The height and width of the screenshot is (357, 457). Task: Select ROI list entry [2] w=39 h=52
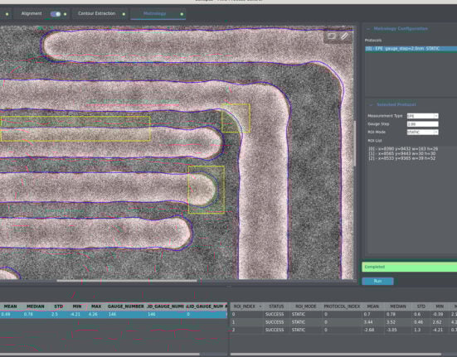pyautogui.click(x=401, y=158)
